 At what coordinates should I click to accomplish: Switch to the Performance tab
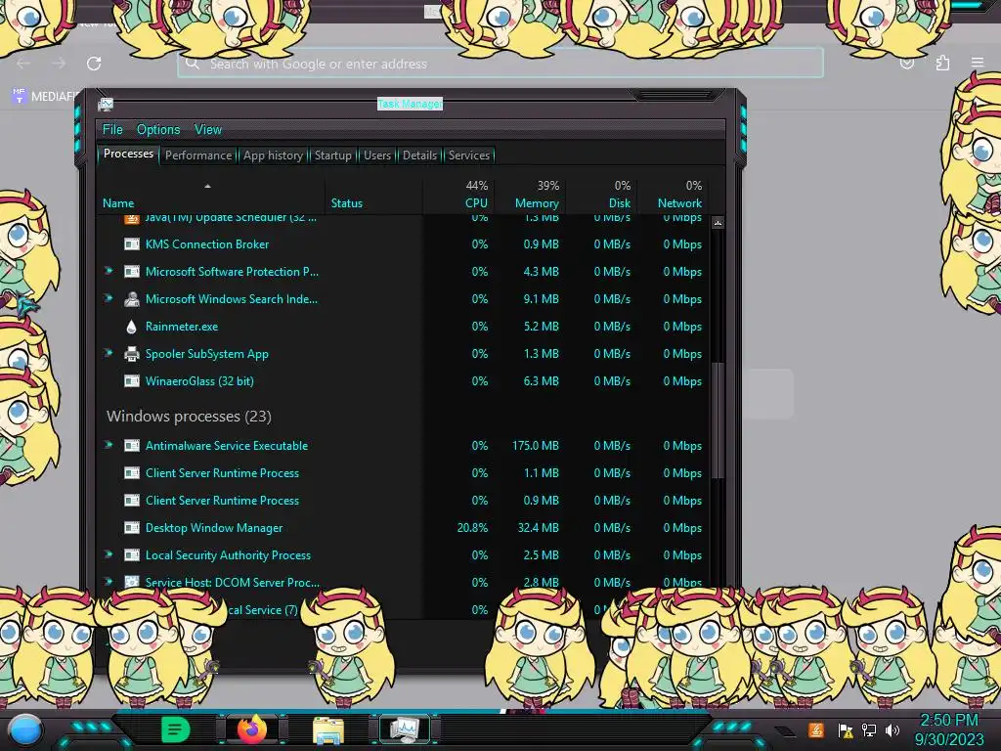coord(198,155)
